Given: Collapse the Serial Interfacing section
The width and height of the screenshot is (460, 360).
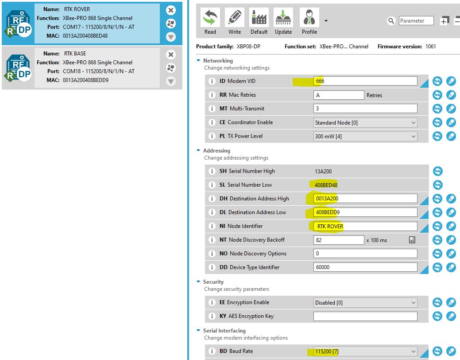Looking at the screenshot, I should [198, 331].
